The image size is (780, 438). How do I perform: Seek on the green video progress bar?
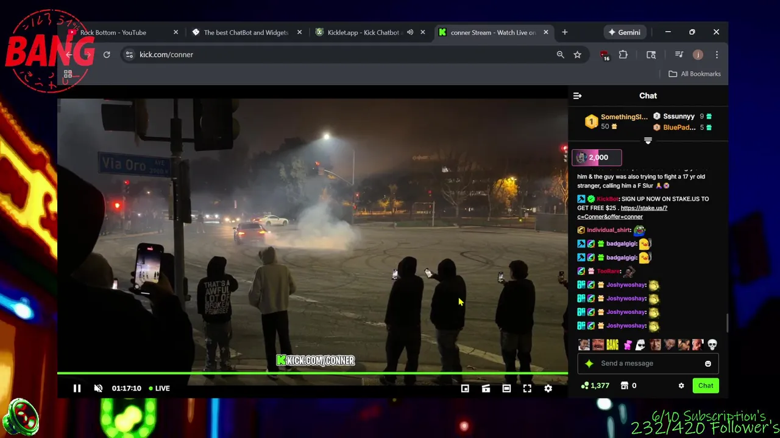click(313, 374)
